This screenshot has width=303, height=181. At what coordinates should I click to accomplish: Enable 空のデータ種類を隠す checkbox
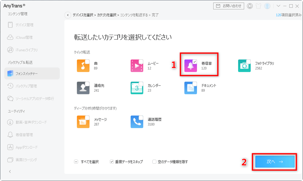tap(154, 162)
